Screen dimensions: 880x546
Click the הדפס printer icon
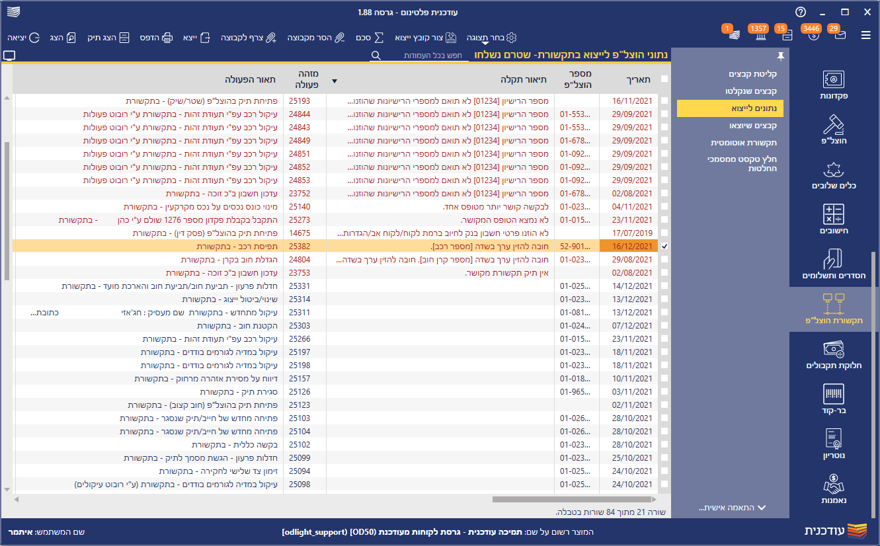coord(167,38)
